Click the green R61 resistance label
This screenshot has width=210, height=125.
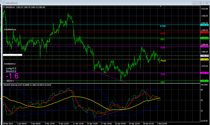pos(163,39)
